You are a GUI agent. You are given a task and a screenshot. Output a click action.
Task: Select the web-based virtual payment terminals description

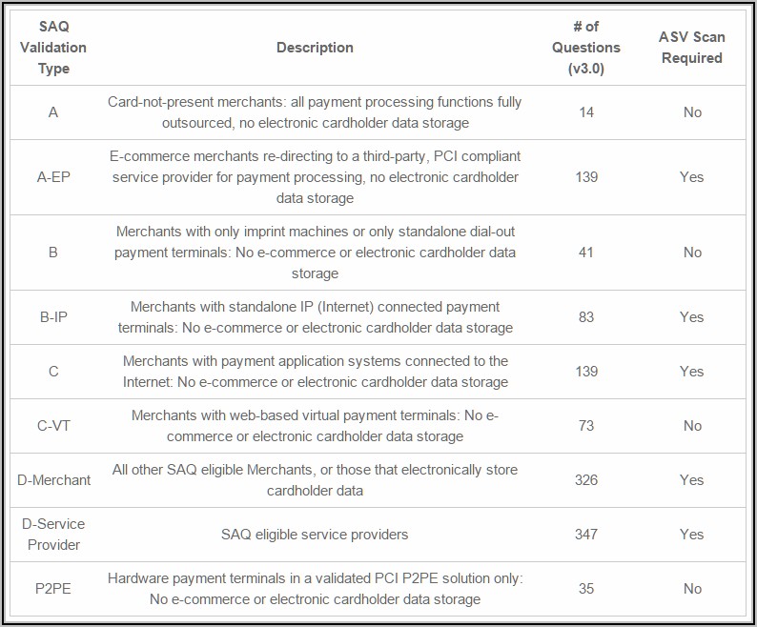(315, 426)
